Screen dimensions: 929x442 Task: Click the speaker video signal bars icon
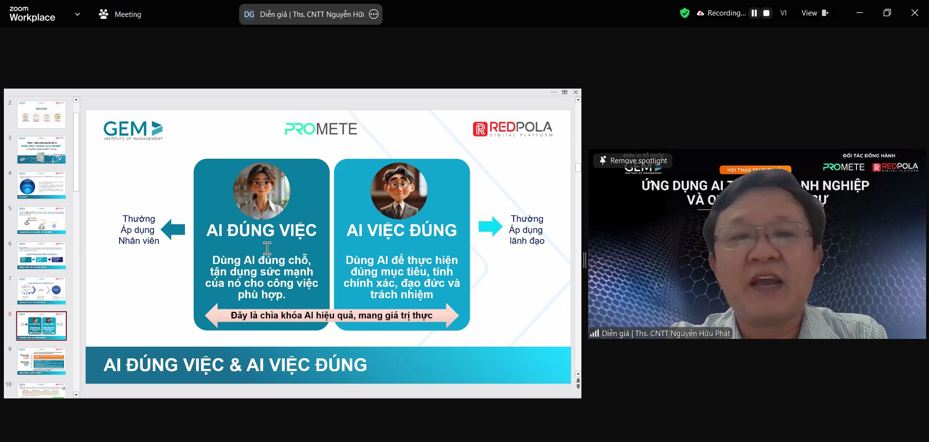pos(594,333)
